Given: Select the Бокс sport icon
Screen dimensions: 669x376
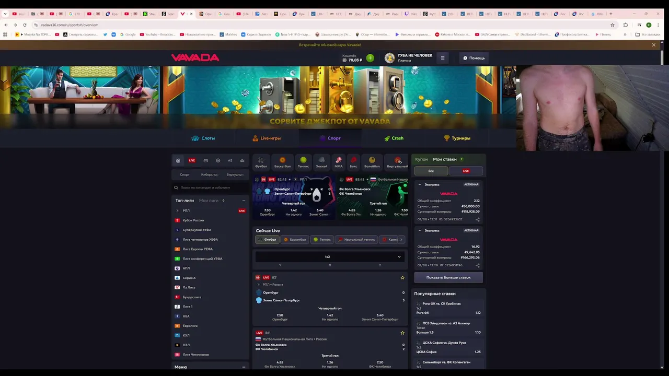Looking at the screenshot, I should 353,162.
